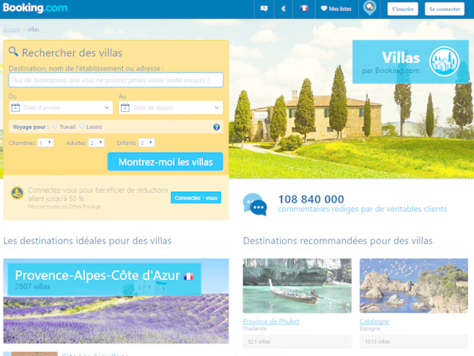This screenshot has width=474, height=356.
Task: Click the accueil breadcrumb link
Action: click(10, 29)
